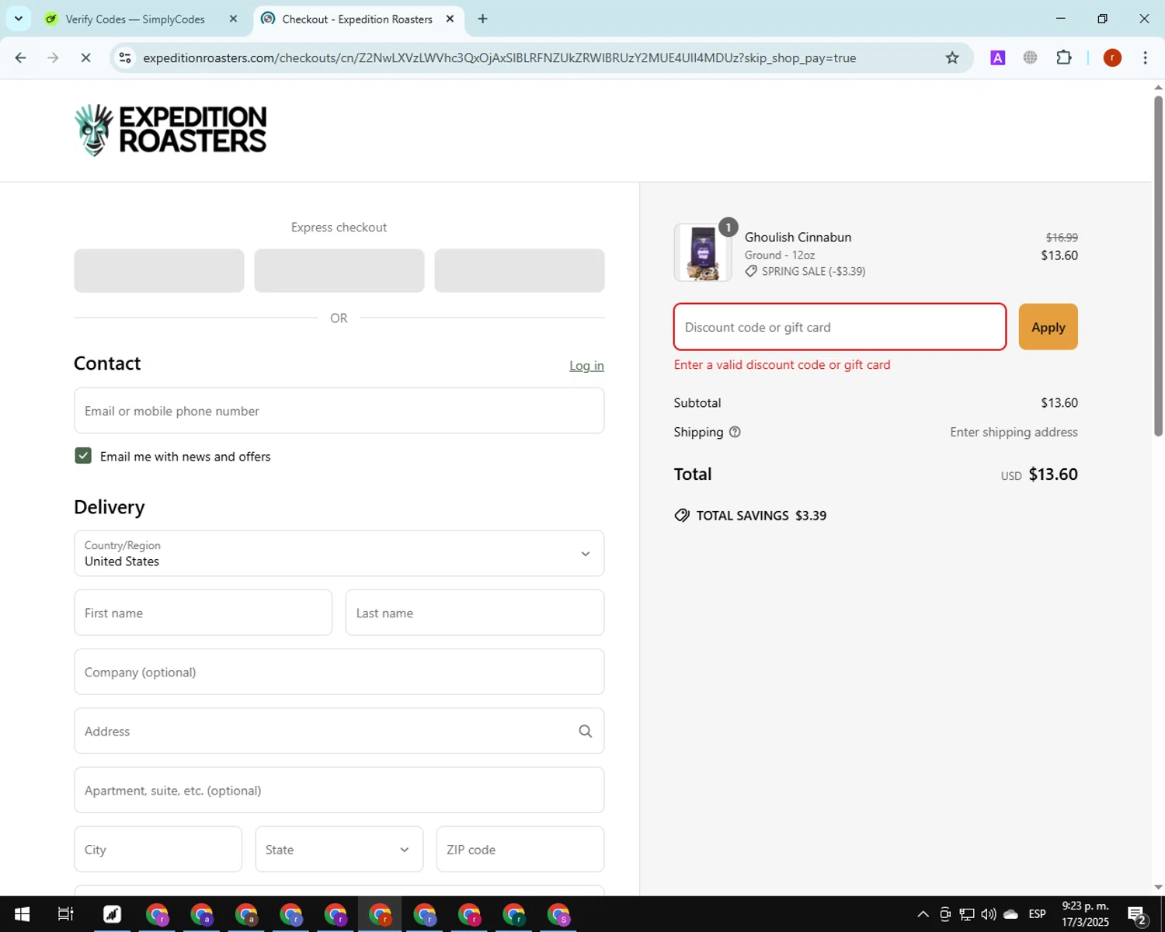Open the volume control in system tray
This screenshot has height=932, width=1165.
pos(988,914)
